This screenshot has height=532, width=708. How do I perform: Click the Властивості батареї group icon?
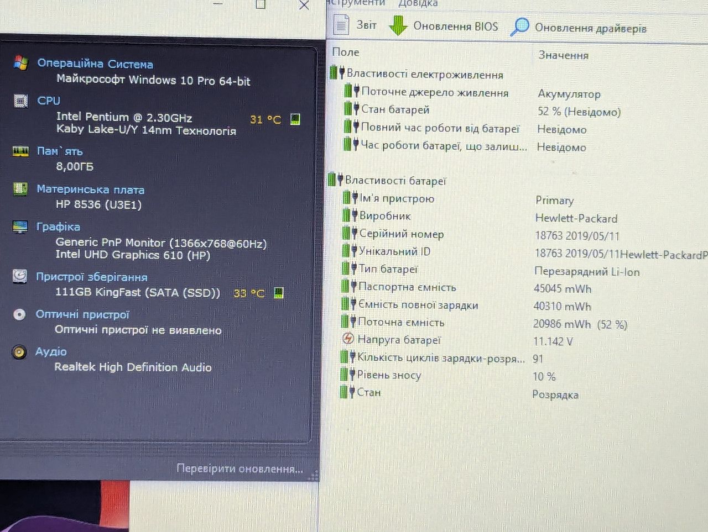click(x=336, y=179)
